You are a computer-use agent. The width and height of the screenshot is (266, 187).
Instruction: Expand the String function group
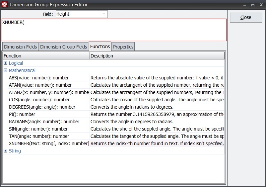6,151
